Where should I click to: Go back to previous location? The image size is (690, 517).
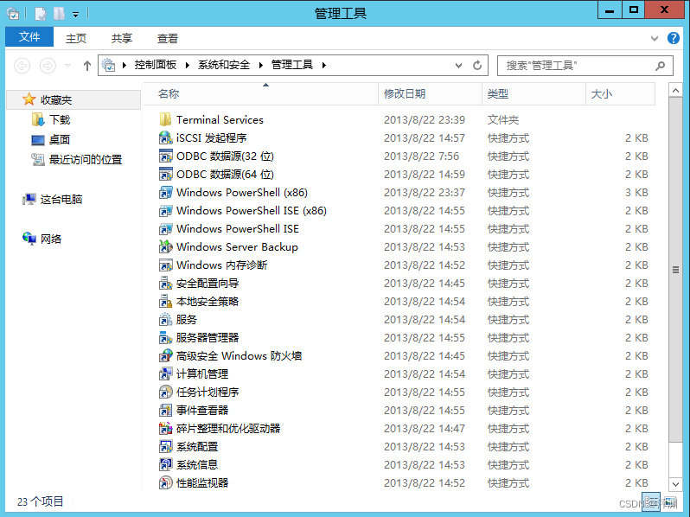point(22,66)
